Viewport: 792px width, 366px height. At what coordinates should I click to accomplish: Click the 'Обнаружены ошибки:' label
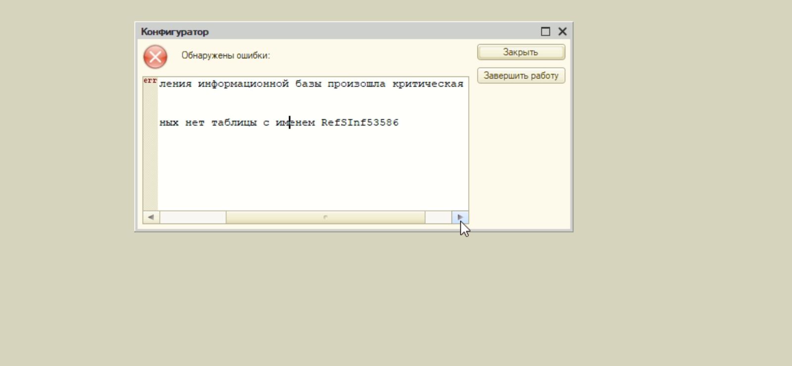225,55
